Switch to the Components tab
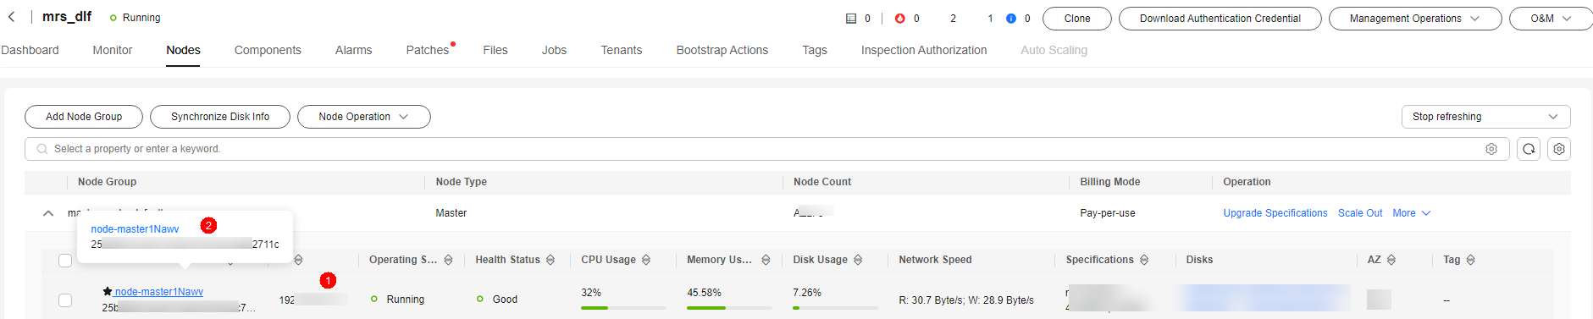The image size is (1593, 319). (x=268, y=50)
